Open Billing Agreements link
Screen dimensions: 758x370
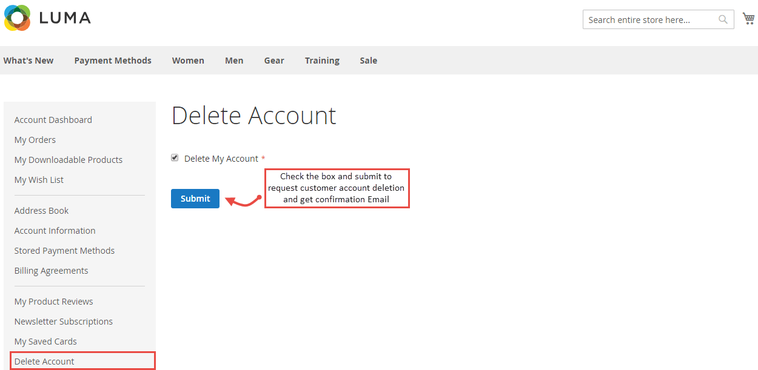coord(51,271)
